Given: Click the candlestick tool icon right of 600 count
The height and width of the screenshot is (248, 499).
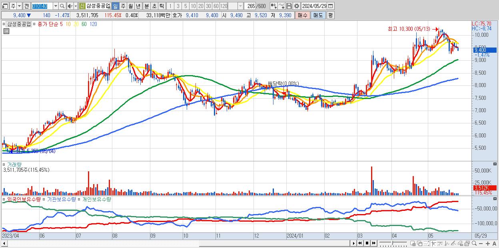Looking at the screenshot, I should pos(274,6).
